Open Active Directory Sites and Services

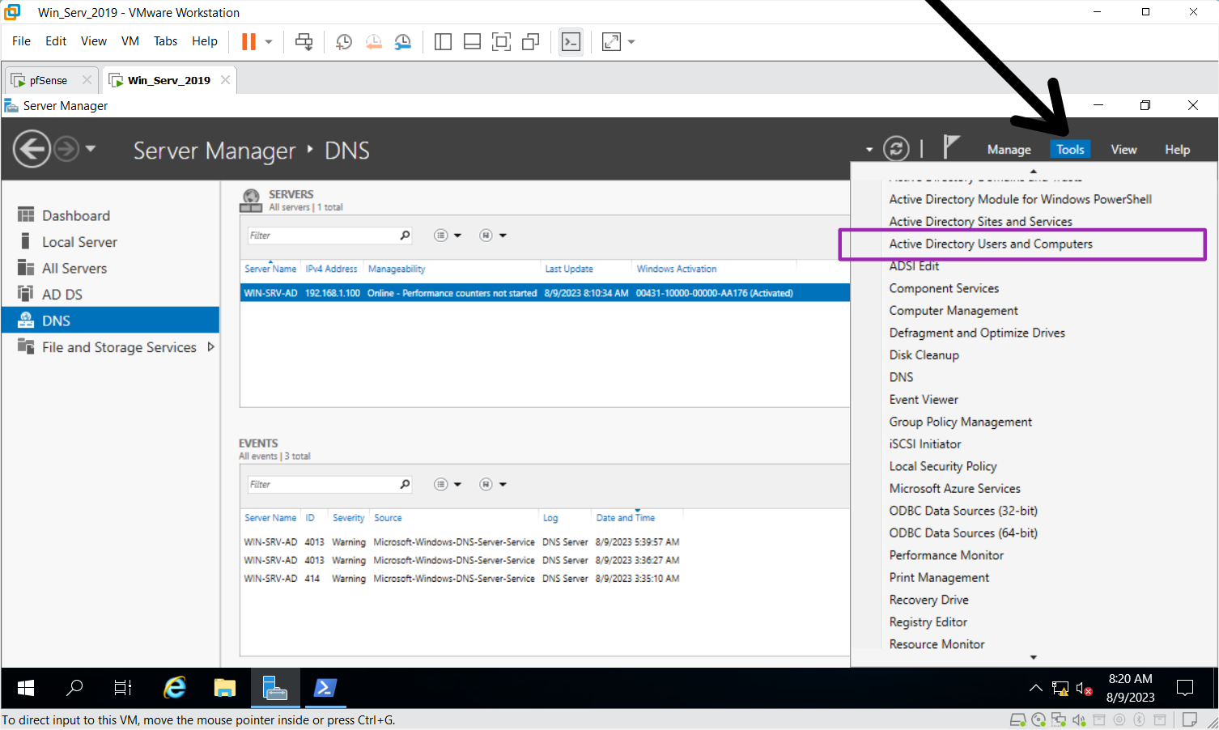(980, 222)
